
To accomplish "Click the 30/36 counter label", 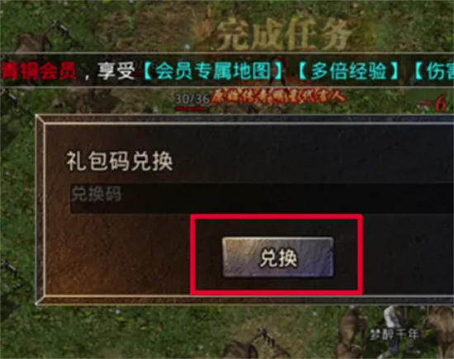I will (192, 99).
